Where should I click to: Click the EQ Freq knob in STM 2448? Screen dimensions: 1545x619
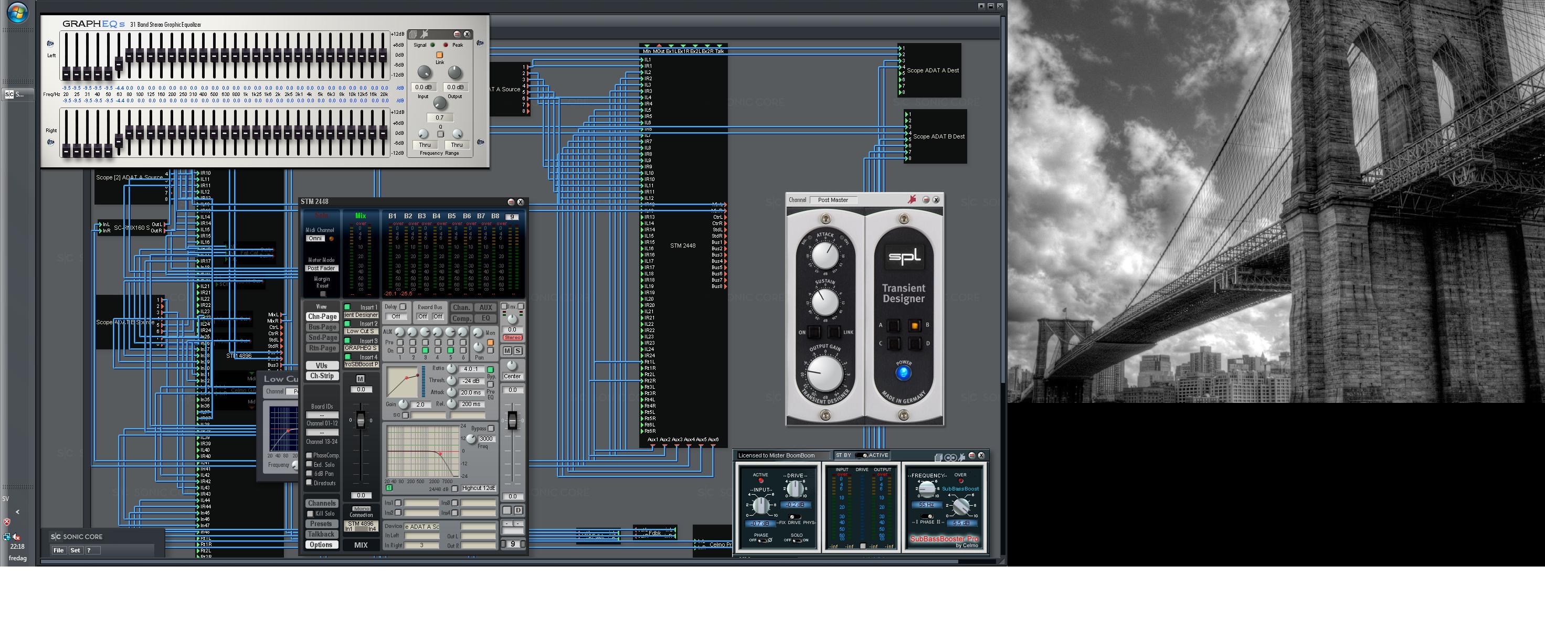[x=471, y=439]
